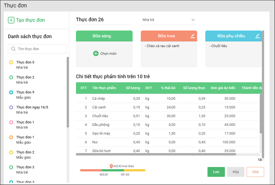Click the 100.000 price of Nui
Image resolution: width=275 pixels, height=185 pixels.
pos(229,142)
